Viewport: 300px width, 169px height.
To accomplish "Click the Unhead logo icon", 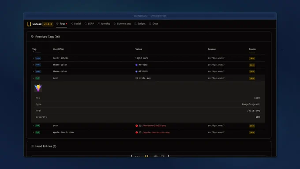I will click(29, 24).
